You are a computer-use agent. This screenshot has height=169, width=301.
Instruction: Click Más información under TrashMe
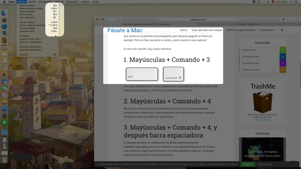click(x=262, y=120)
